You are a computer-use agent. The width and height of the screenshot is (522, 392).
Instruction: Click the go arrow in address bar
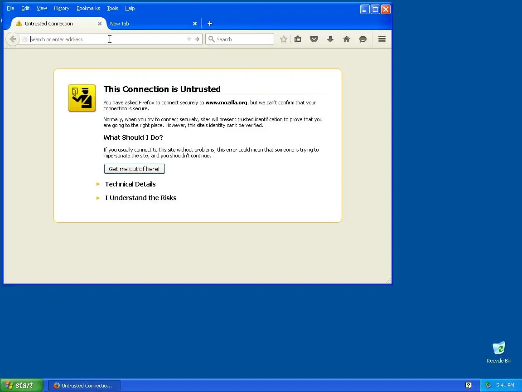point(197,39)
